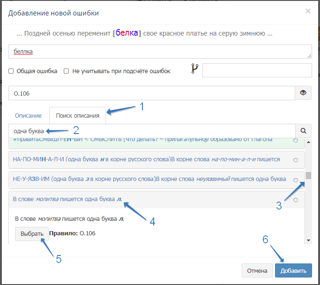
Task: Click the eye icon beside the О.106 field
Action: (303, 93)
